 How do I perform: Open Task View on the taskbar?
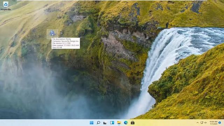click(x=105, y=123)
